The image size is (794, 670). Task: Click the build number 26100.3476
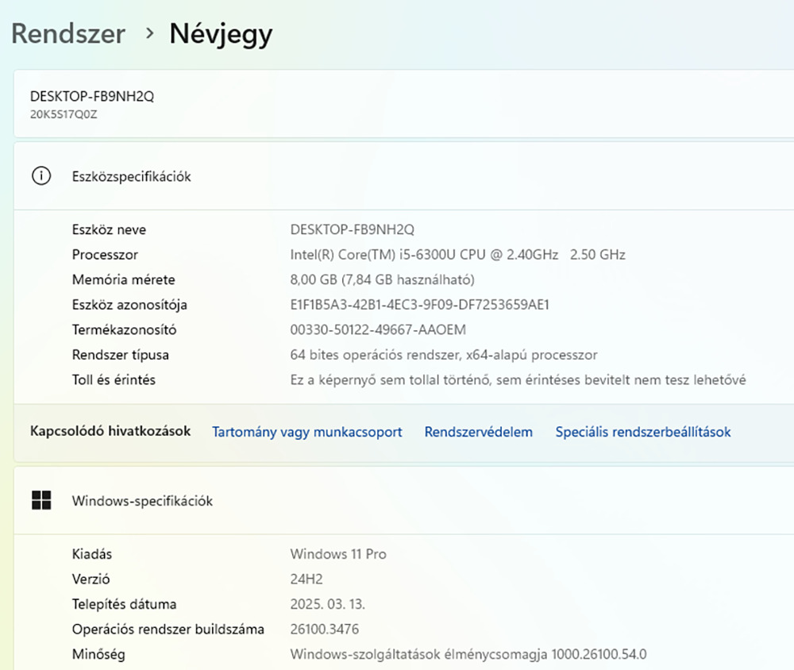[325, 629]
